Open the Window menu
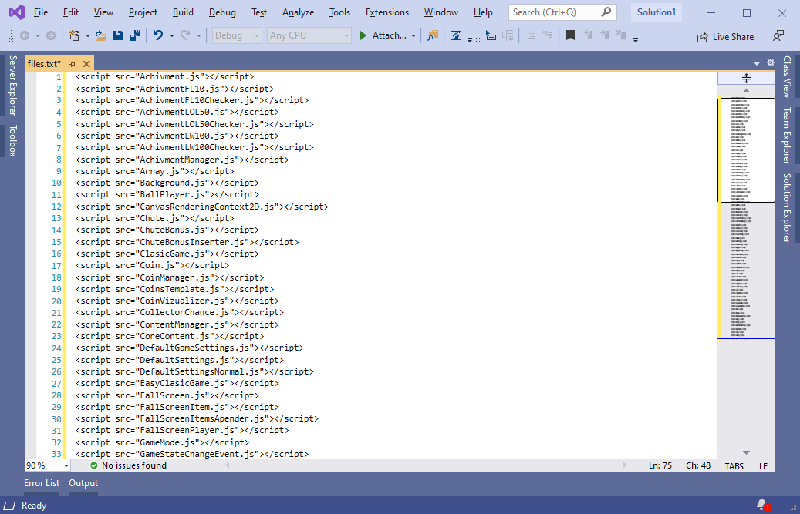Screen dimensions: 800x514 click(x=441, y=12)
